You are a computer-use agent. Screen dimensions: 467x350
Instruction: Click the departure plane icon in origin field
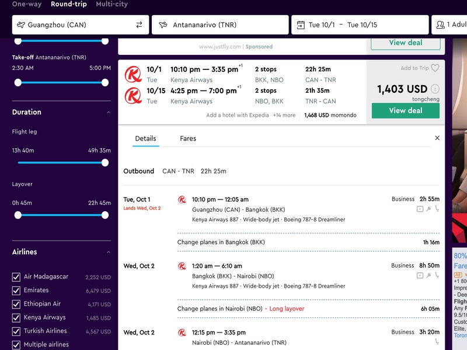point(21,24)
